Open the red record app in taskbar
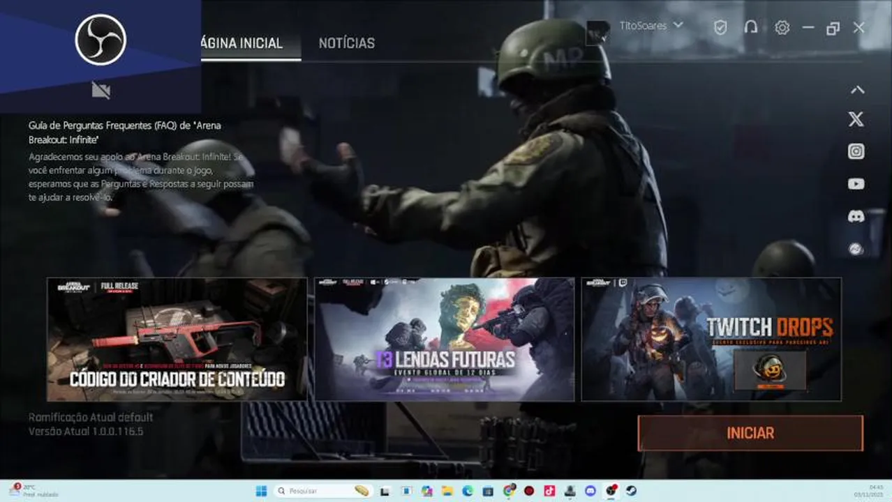 tap(529, 491)
